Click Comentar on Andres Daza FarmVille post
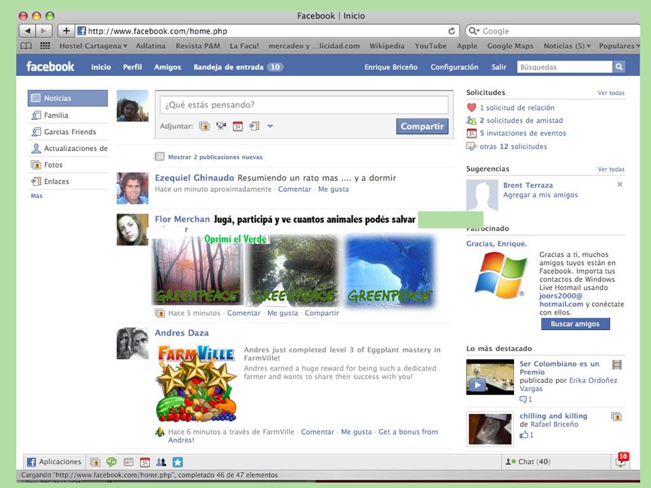The image size is (651, 488). click(317, 432)
